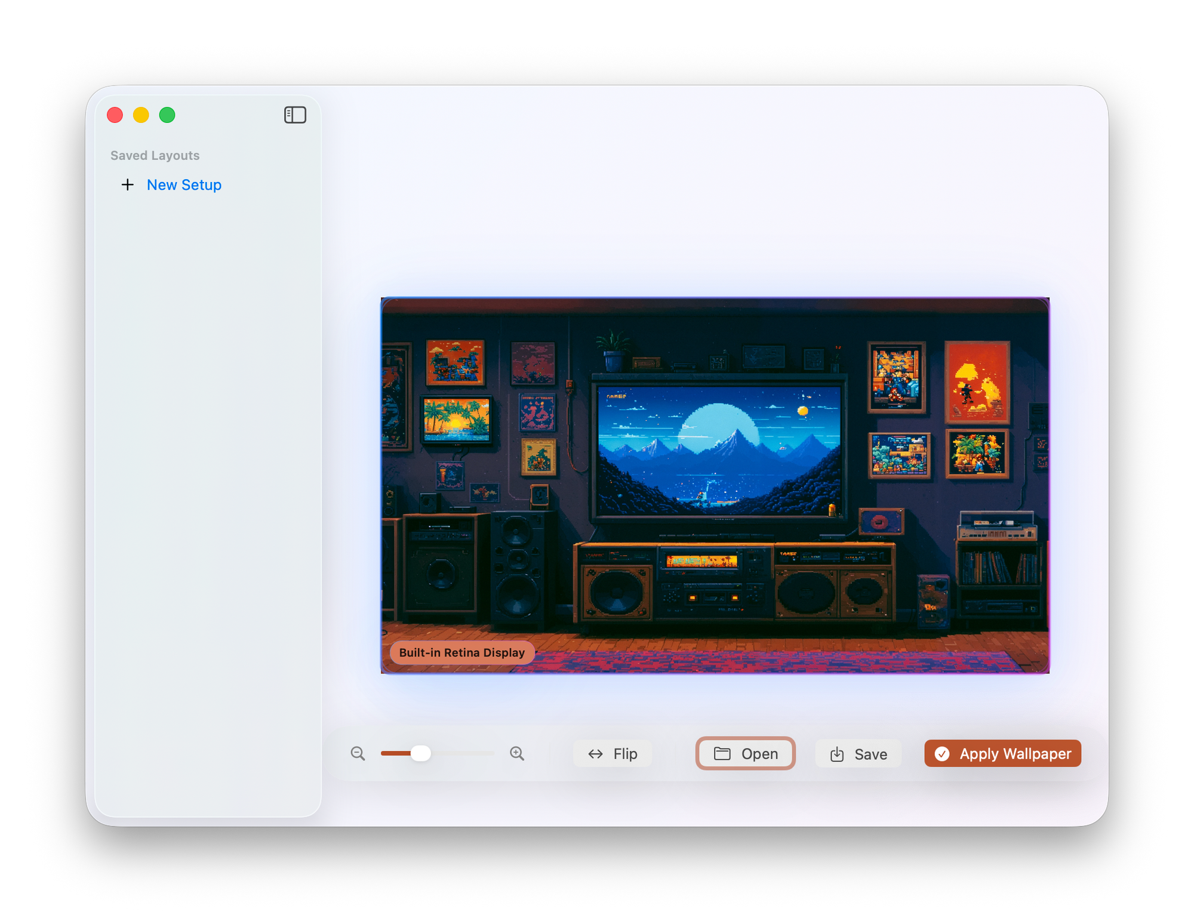The height and width of the screenshot is (912, 1194).
Task: Click the unfilled right part of zoom slider
Action: 463,753
